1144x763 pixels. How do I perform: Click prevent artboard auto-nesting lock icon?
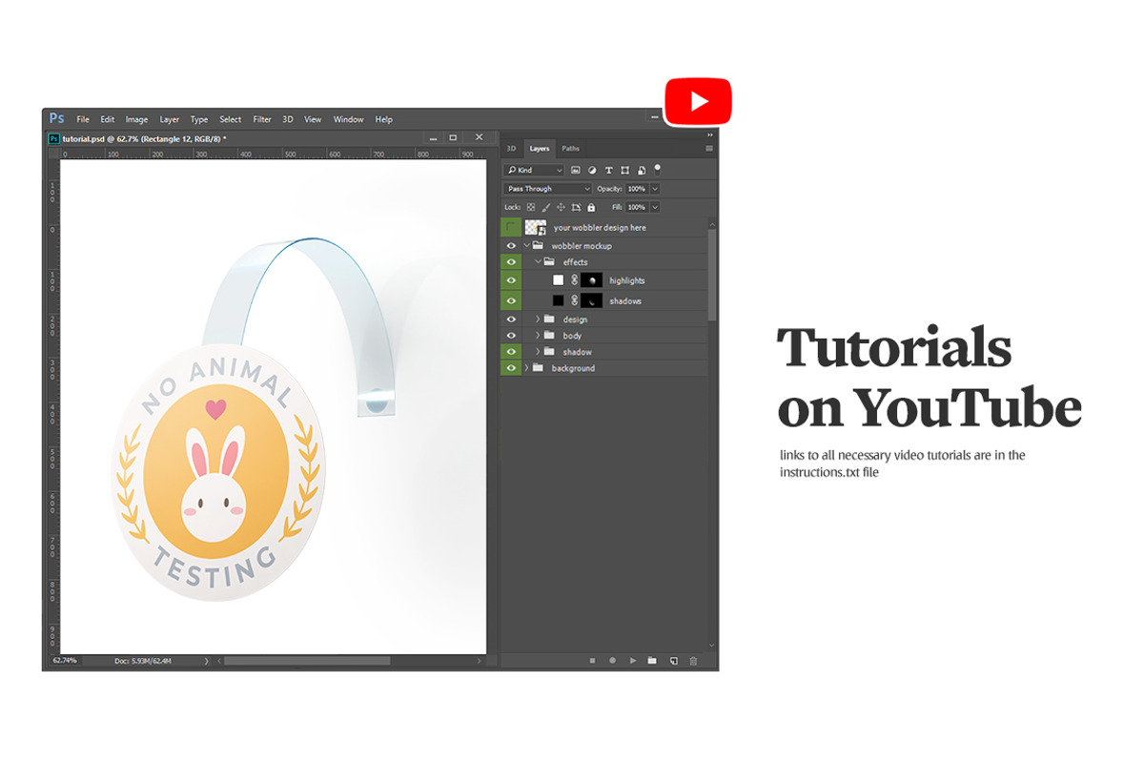576,207
